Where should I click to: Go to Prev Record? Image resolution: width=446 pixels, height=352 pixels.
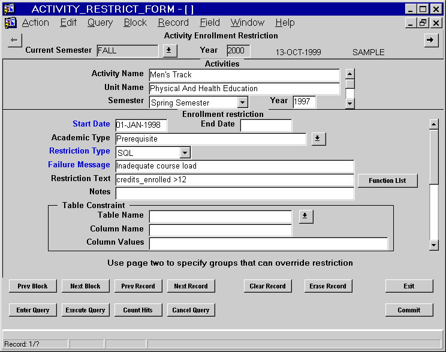(138, 286)
